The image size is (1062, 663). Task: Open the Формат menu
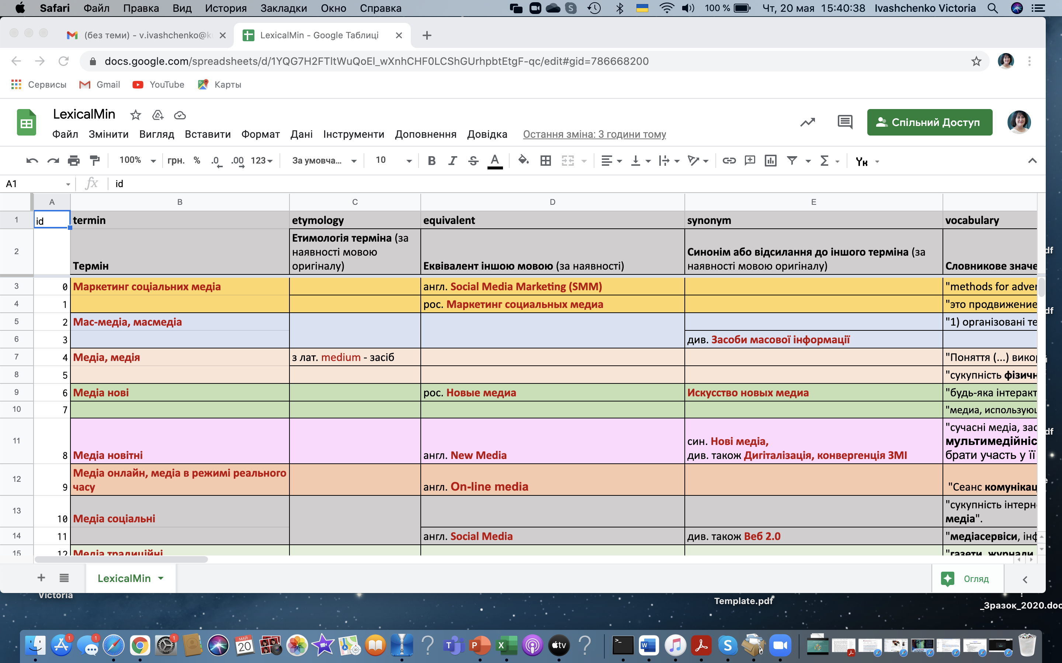click(x=260, y=134)
